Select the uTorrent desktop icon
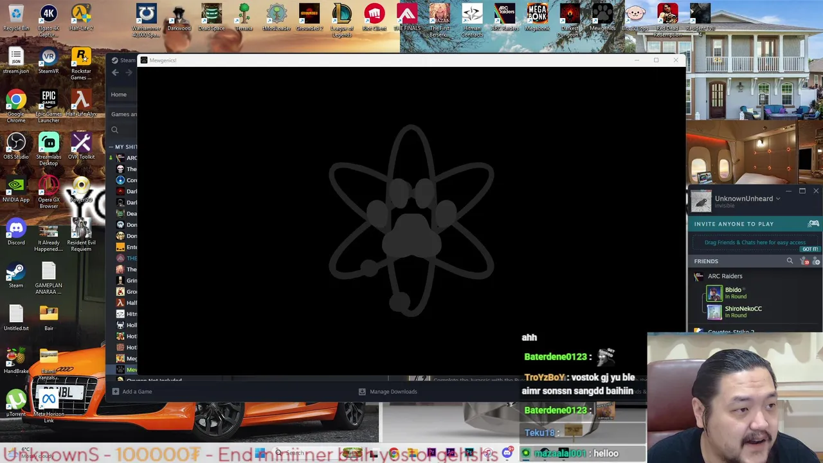This screenshot has width=823, height=463. [x=16, y=404]
